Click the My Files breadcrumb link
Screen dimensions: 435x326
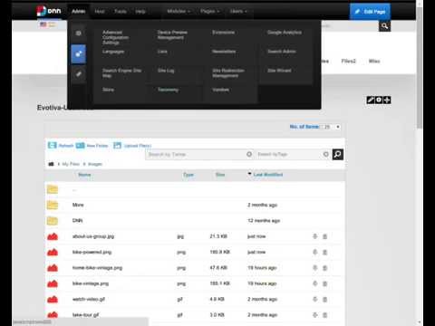(x=71, y=164)
